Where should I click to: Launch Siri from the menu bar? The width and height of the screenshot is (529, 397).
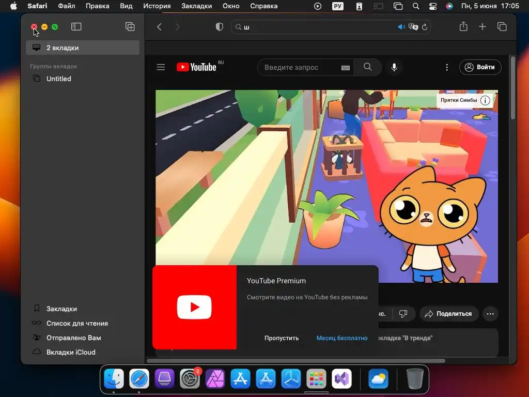click(449, 6)
